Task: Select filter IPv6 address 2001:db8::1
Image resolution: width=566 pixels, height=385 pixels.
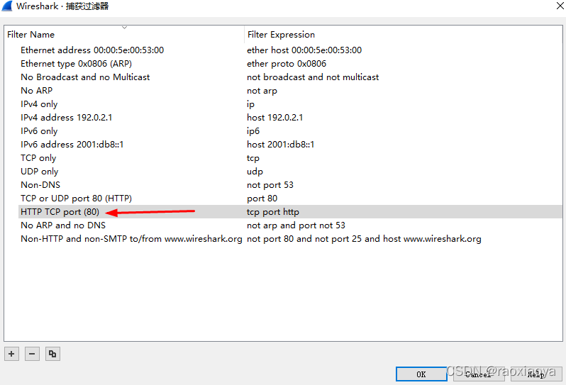Action: 72,145
